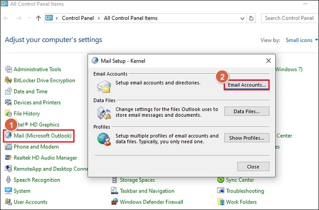Image resolution: width=319 pixels, height=210 pixels.
Task: Refresh the Control Panel view
Action: pyautogui.click(x=251, y=18)
